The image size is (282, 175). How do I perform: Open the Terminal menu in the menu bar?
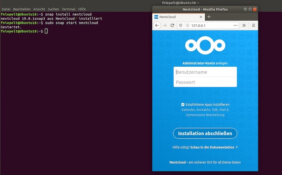pyautogui.click(x=68, y=9)
